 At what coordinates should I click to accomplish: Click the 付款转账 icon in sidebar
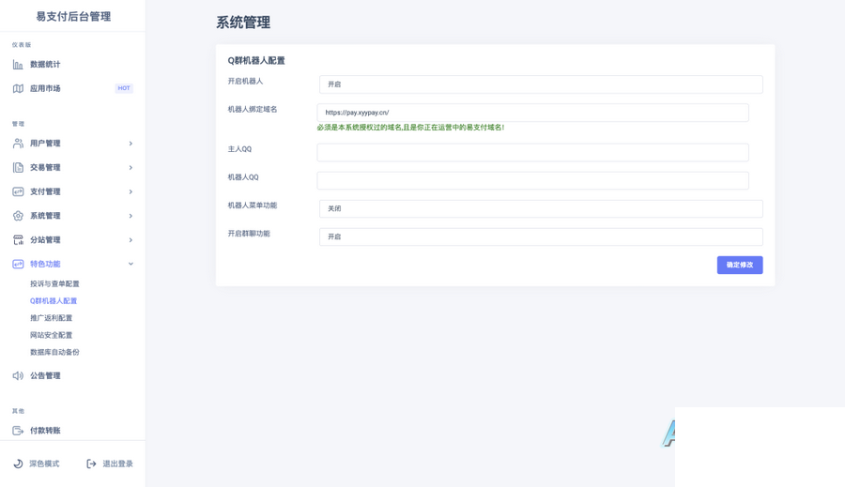coord(18,431)
